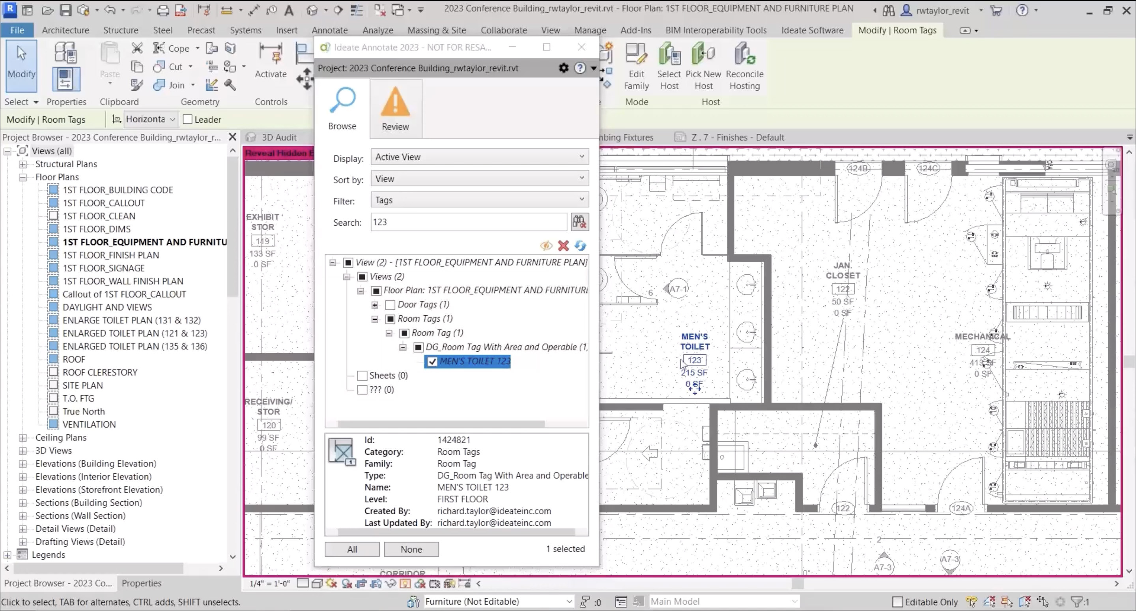Click the red X delete icon

(x=563, y=246)
